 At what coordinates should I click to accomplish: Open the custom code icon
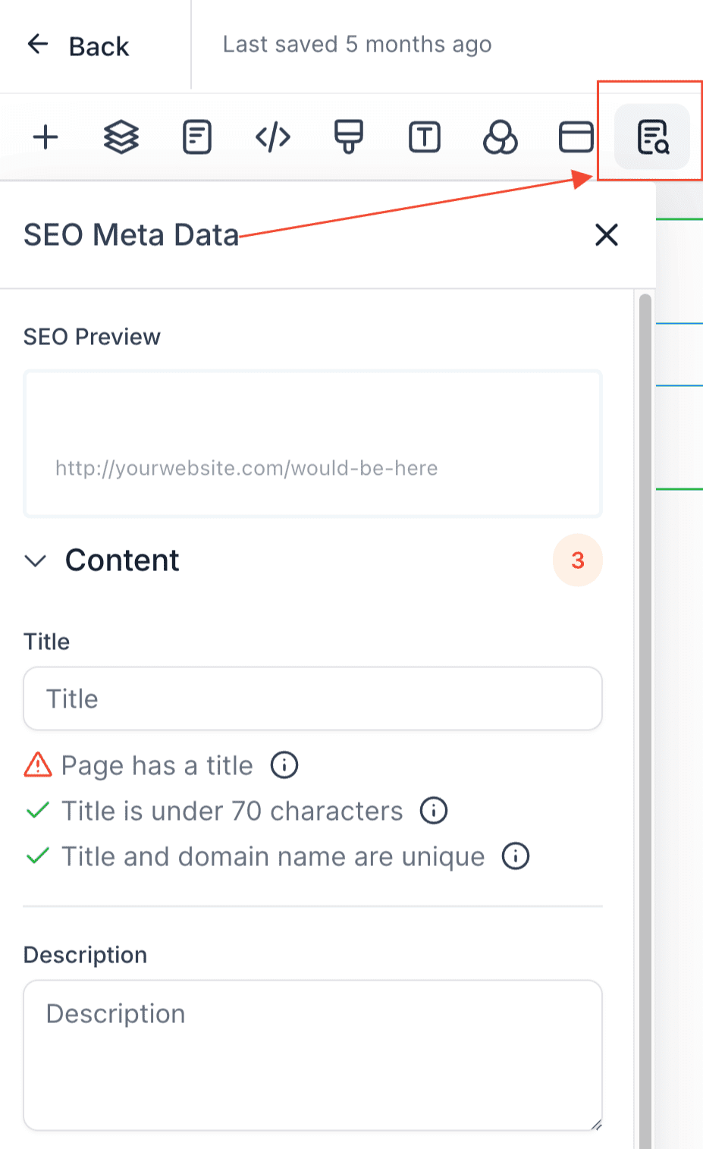pyautogui.click(x=273, y=137)
